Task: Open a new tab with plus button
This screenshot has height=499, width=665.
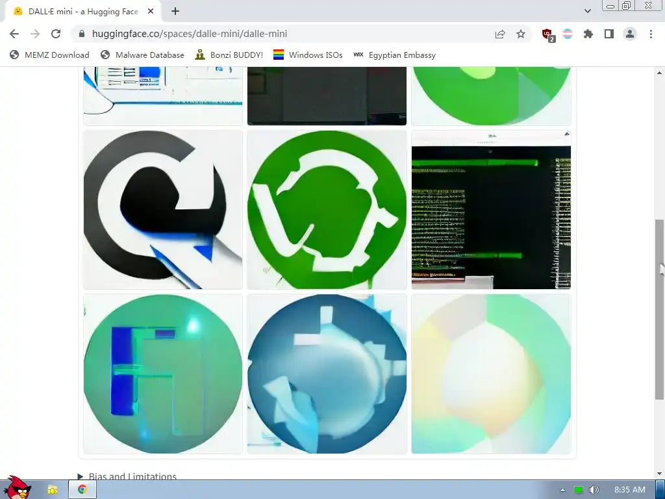Action: (175, 12)
